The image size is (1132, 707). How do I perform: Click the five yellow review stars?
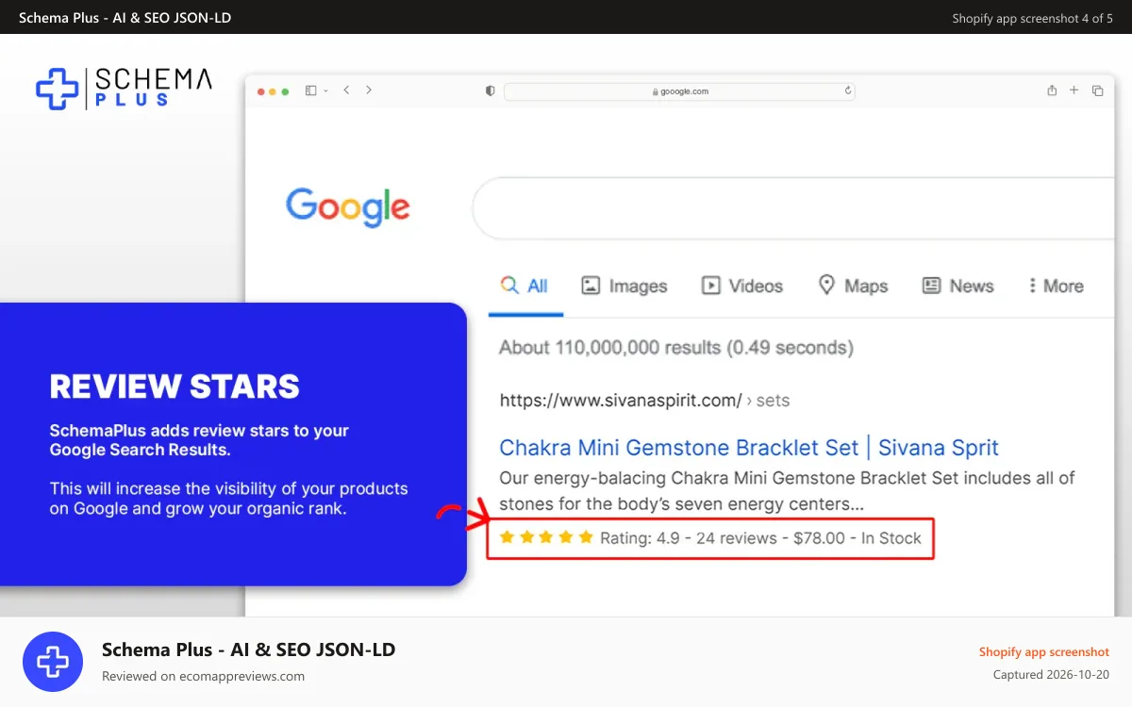(x=546, y=537)
